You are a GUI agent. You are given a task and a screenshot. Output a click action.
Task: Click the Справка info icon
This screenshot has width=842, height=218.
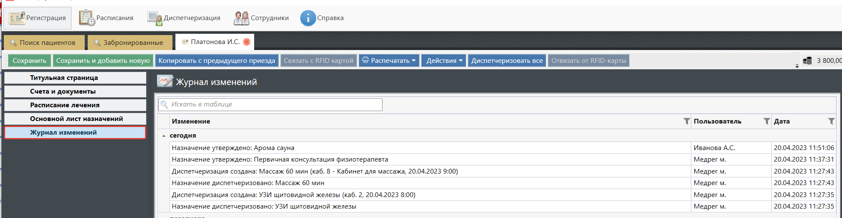coord(308,18)
